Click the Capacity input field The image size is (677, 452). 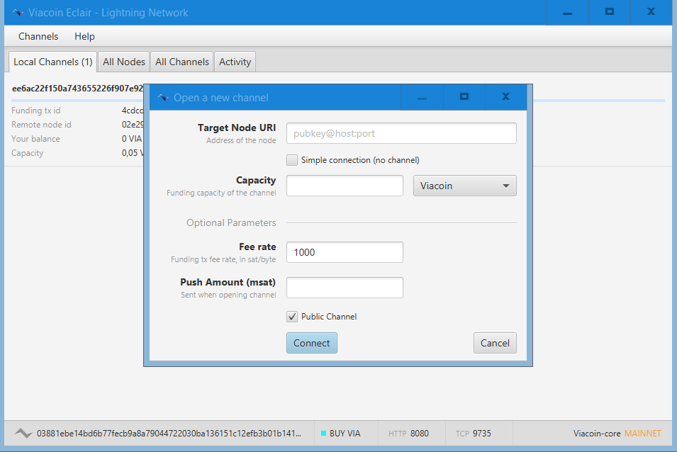click(x=345, y=186)
